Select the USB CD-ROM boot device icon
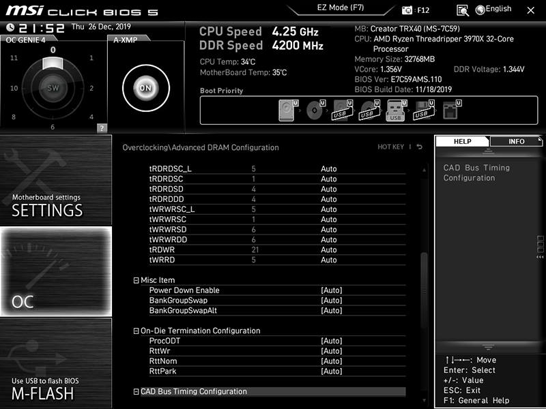Image resolution: width=546 pixels, height=409 pixels. click(x=369, y=110)
